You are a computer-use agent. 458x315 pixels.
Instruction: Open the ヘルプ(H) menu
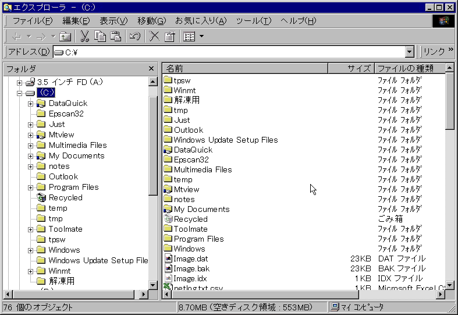tap(298, 21)
